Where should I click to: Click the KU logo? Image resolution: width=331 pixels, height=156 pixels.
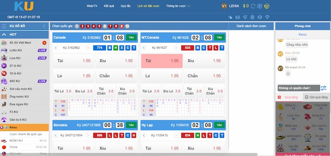click(24, 6)
